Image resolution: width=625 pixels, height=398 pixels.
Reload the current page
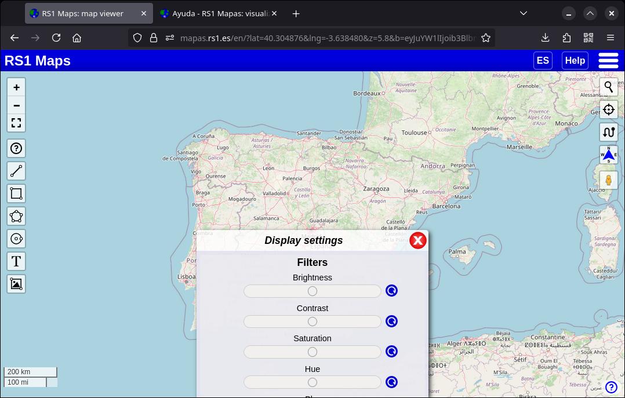click(56, 38)
